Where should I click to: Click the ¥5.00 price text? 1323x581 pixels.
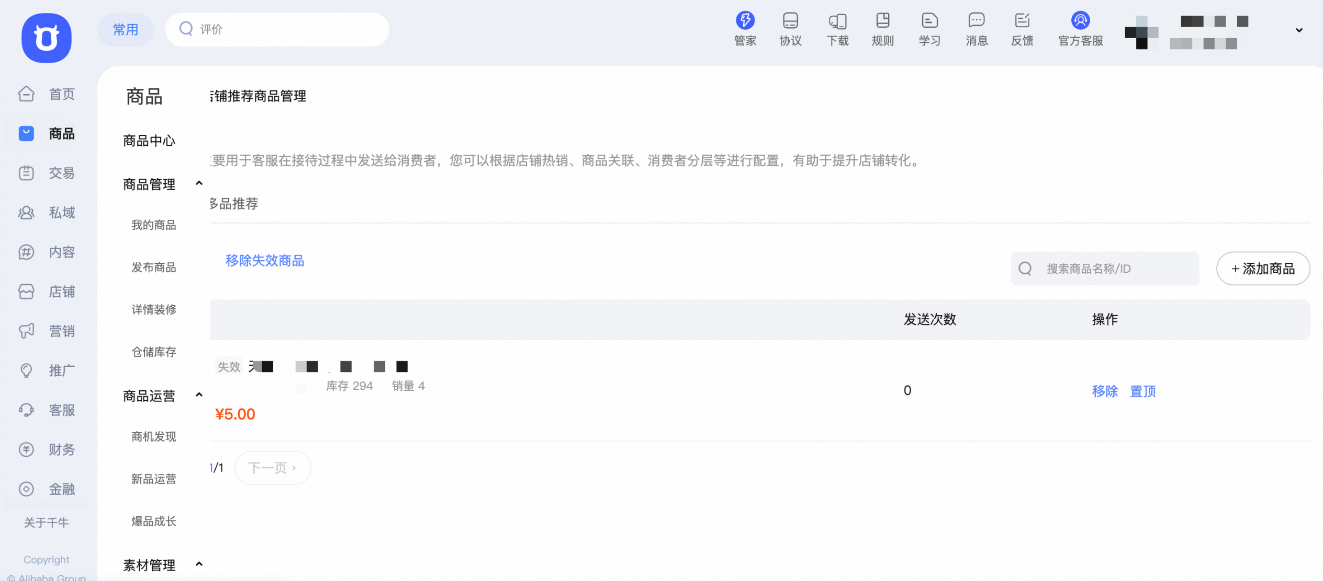[235, 414]
